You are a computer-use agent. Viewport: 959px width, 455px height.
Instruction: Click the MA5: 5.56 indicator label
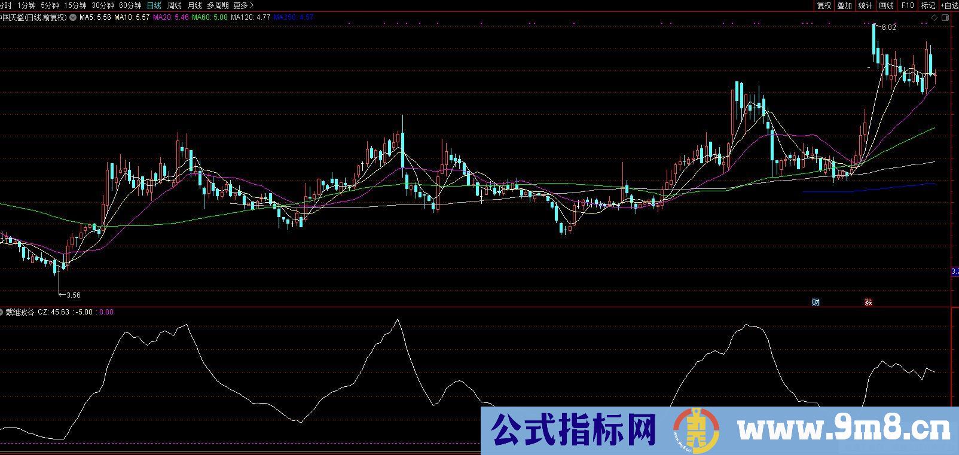[96, 18]
